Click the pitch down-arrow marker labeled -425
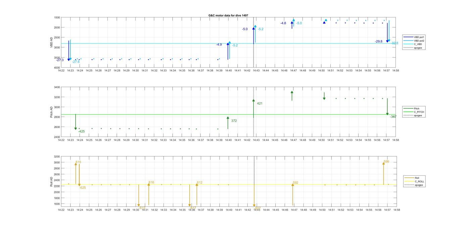470x232 pixels. [x=76, y=122]
